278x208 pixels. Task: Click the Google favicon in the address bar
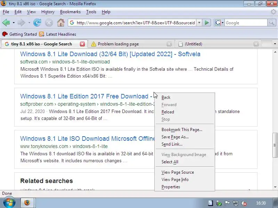click(72, 23)
